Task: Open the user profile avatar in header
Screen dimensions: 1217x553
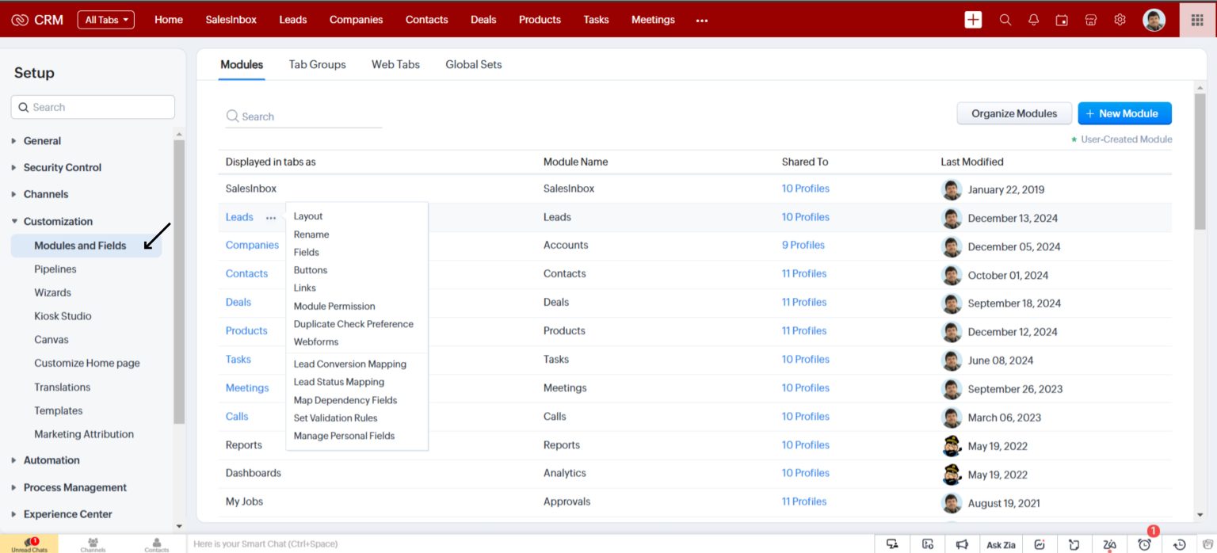Action: coord(1154,20)
